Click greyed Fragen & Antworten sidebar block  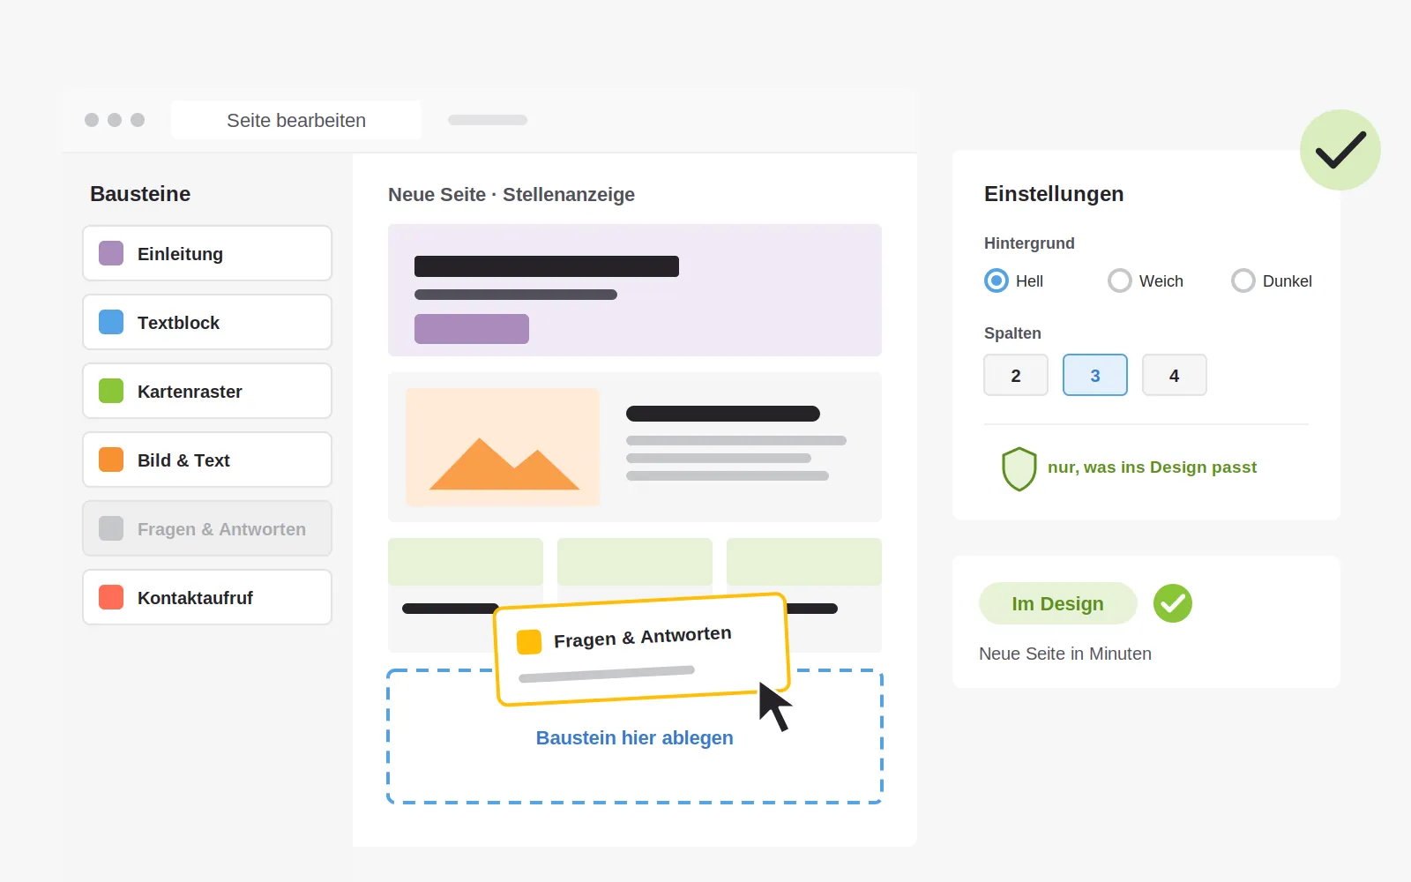click(x=207, y=528)
